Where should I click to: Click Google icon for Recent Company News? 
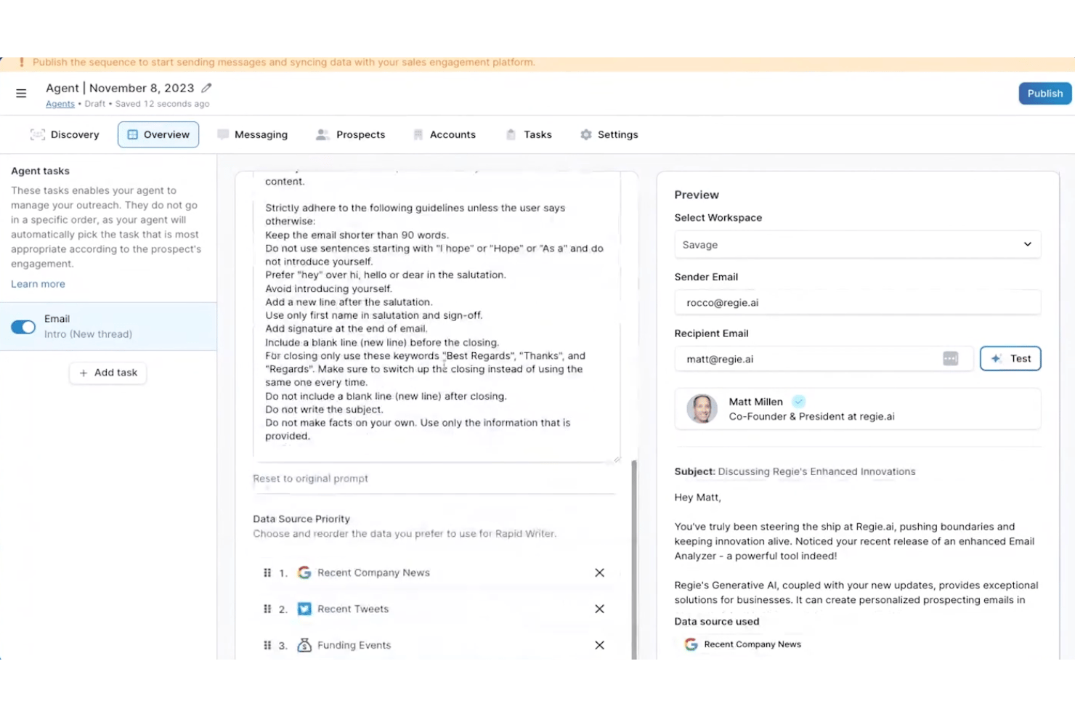[304, 572]
